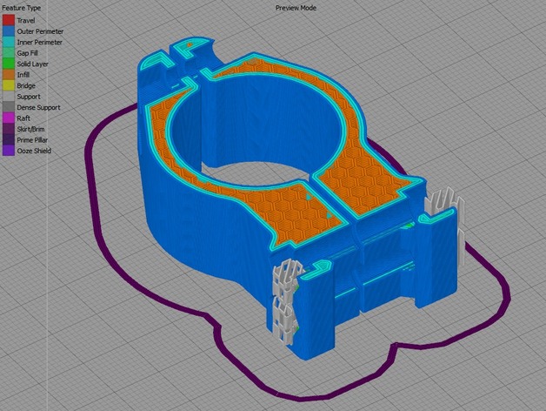Image resolution: width=546 pixels, height=411 pixels.
Task: Click the cyan Inner Perimeter swatch
Action: coord(9,42)
